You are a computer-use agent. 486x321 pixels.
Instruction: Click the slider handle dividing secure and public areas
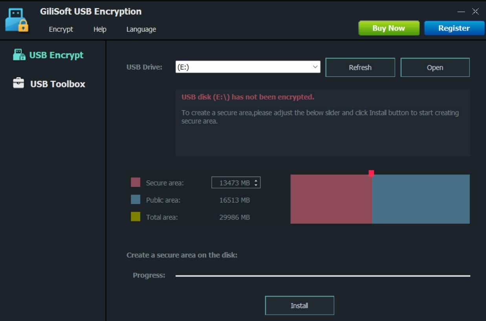click(x=371, y=172)
